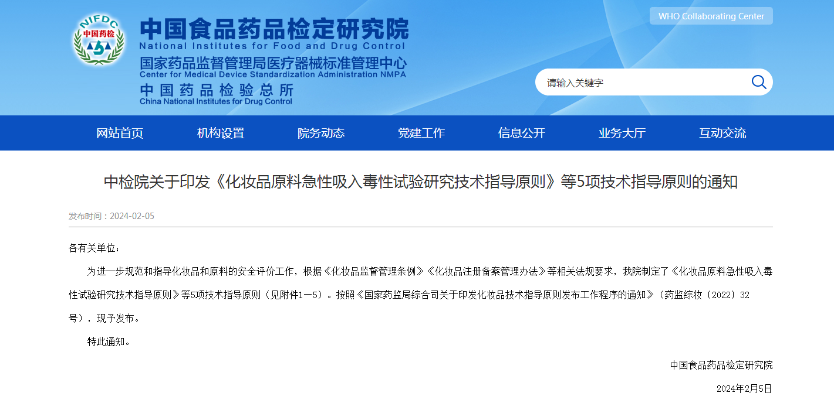
Task: Go to 网站首页 in the navigation bar
Action: tap(120, 133)
